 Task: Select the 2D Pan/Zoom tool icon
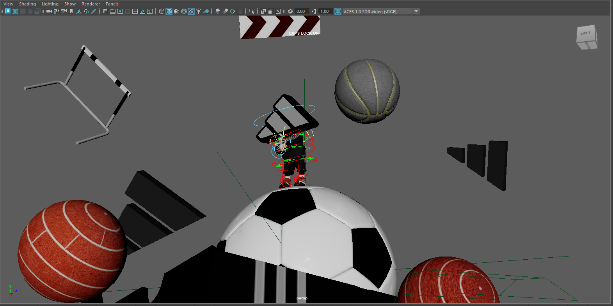pos(86,11)
